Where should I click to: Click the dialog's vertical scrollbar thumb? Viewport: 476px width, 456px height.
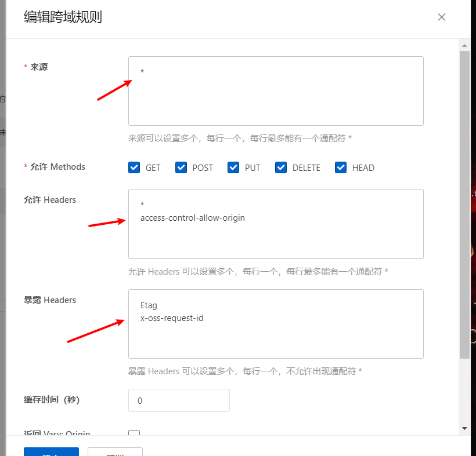tap(464, 203)
